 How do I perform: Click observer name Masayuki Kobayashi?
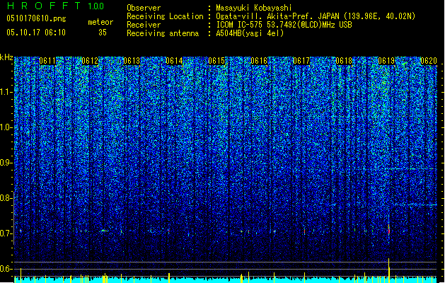[254, 8]
